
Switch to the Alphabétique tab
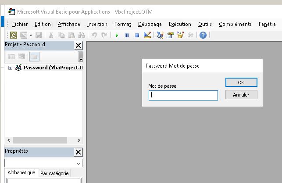pyautogui.click(x=21, y=172)
